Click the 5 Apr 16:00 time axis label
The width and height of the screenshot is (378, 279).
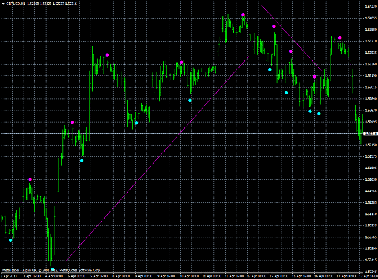(x=99, y=276)
